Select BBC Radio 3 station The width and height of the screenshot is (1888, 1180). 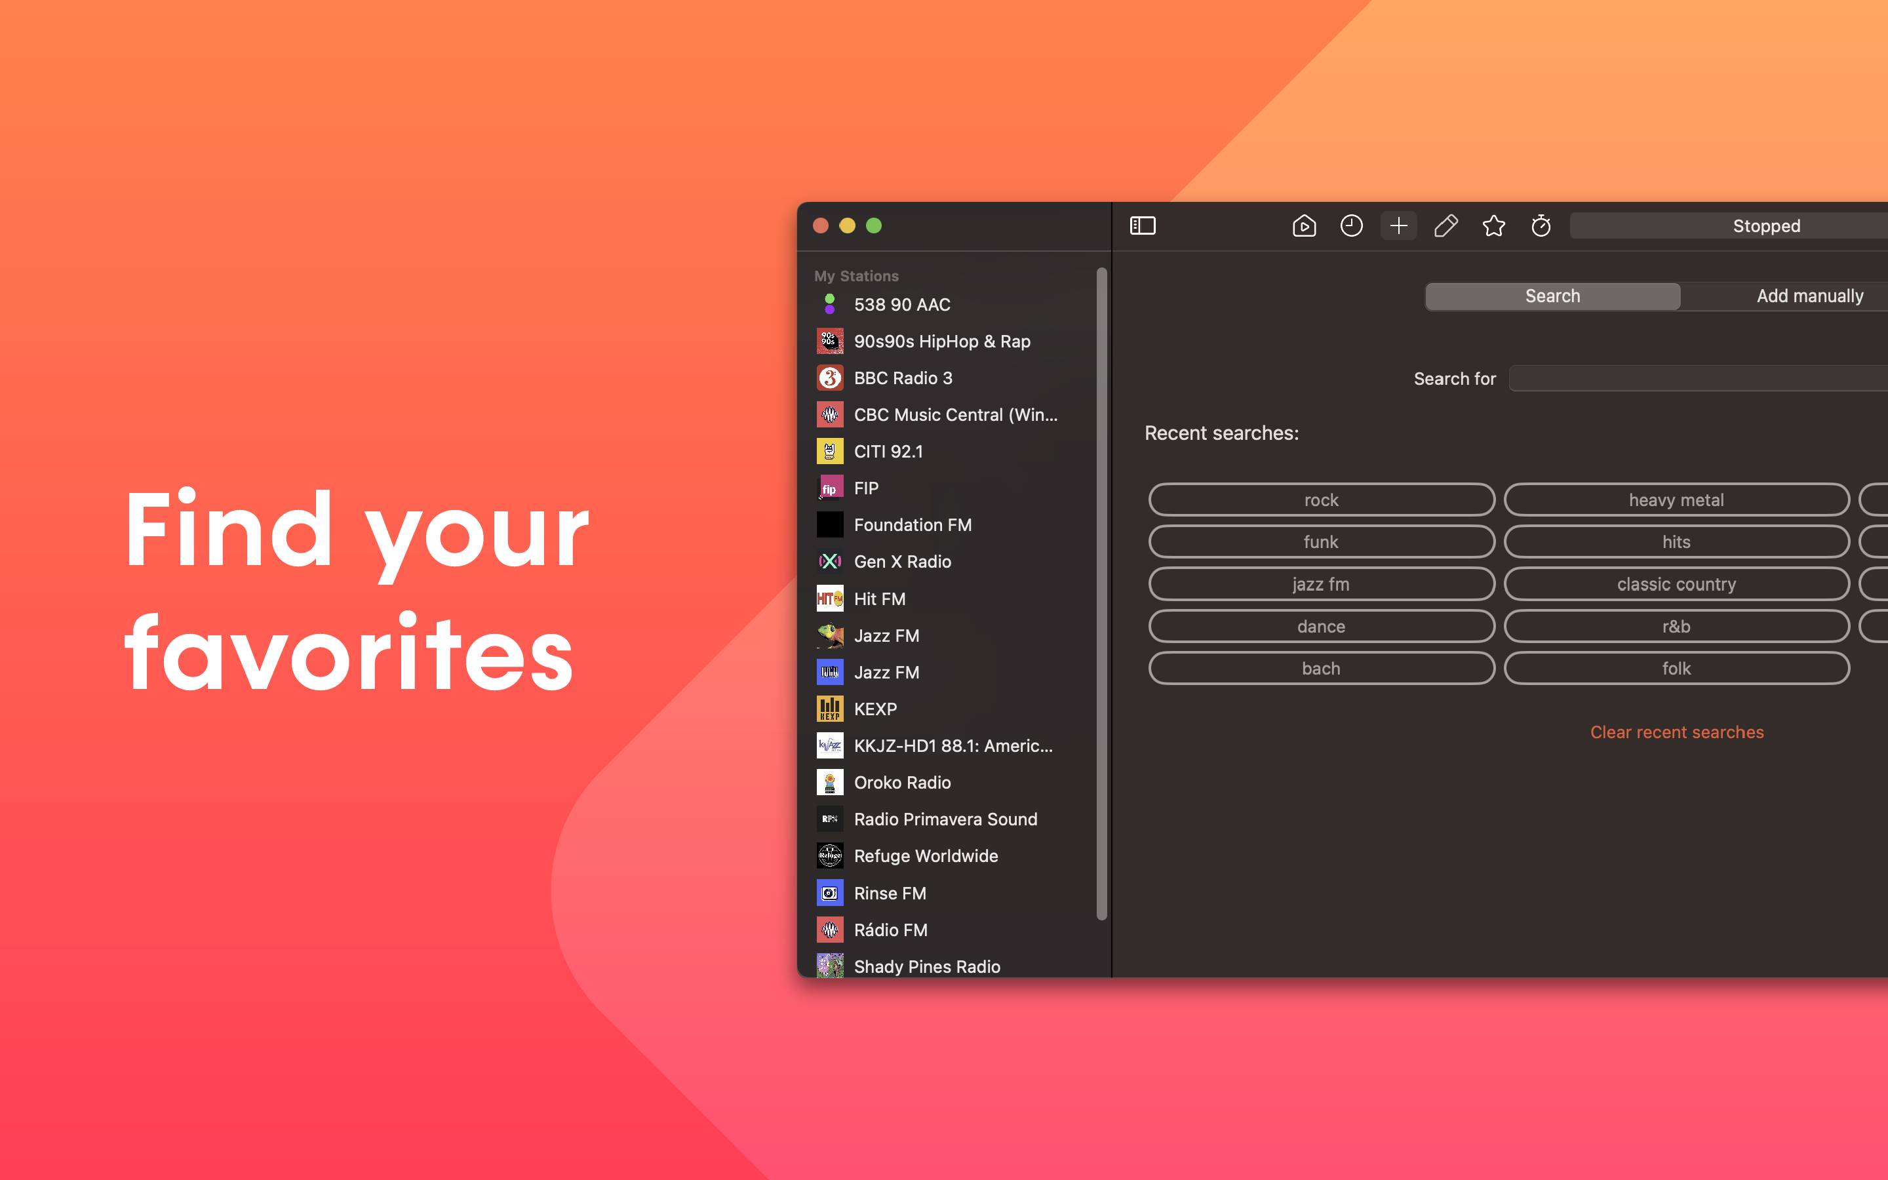click(903, 378)
